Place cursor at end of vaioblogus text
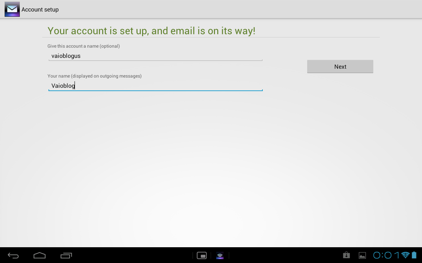 click(x=81, y=56)
